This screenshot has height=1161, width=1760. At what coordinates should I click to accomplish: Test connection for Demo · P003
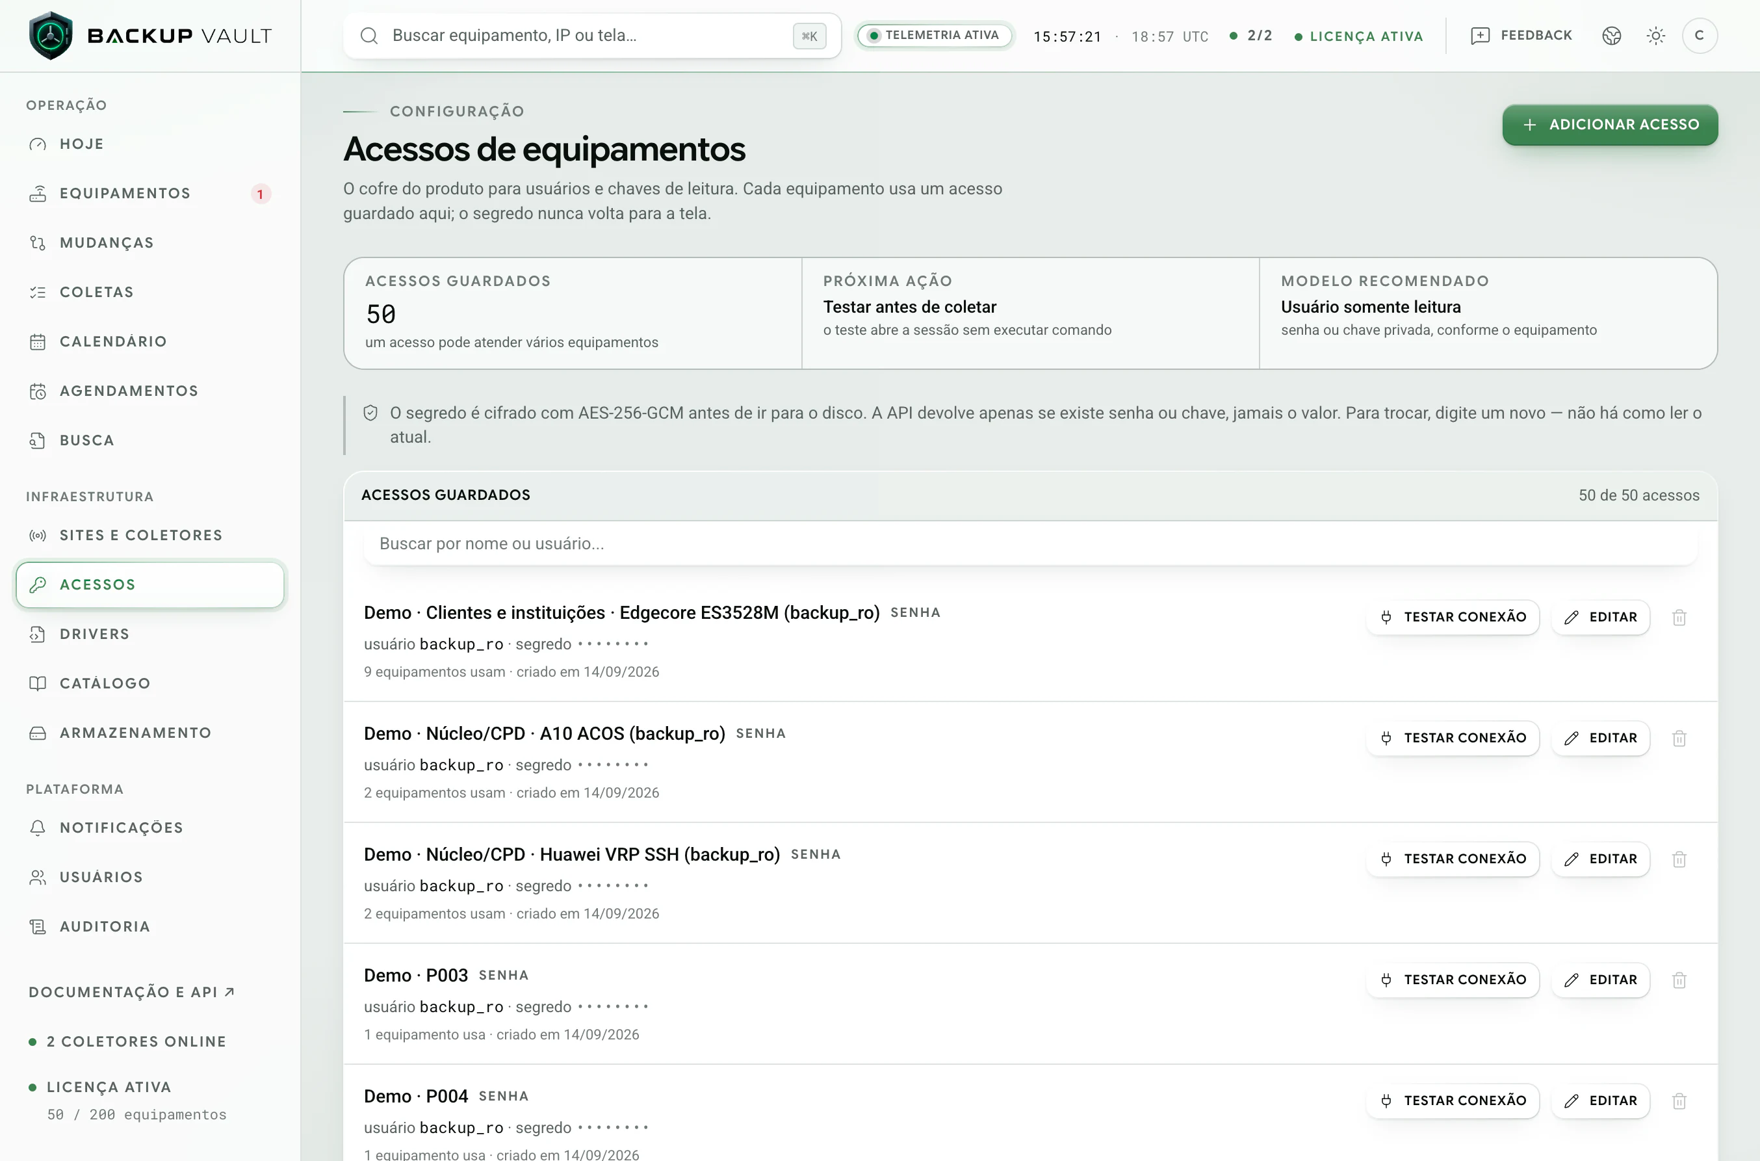[1452, 980]
